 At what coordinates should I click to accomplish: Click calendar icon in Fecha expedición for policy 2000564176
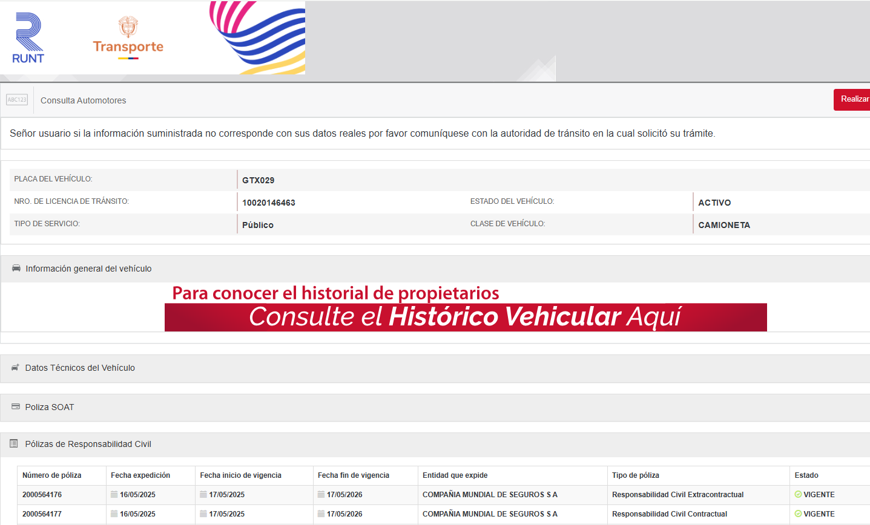114,494
